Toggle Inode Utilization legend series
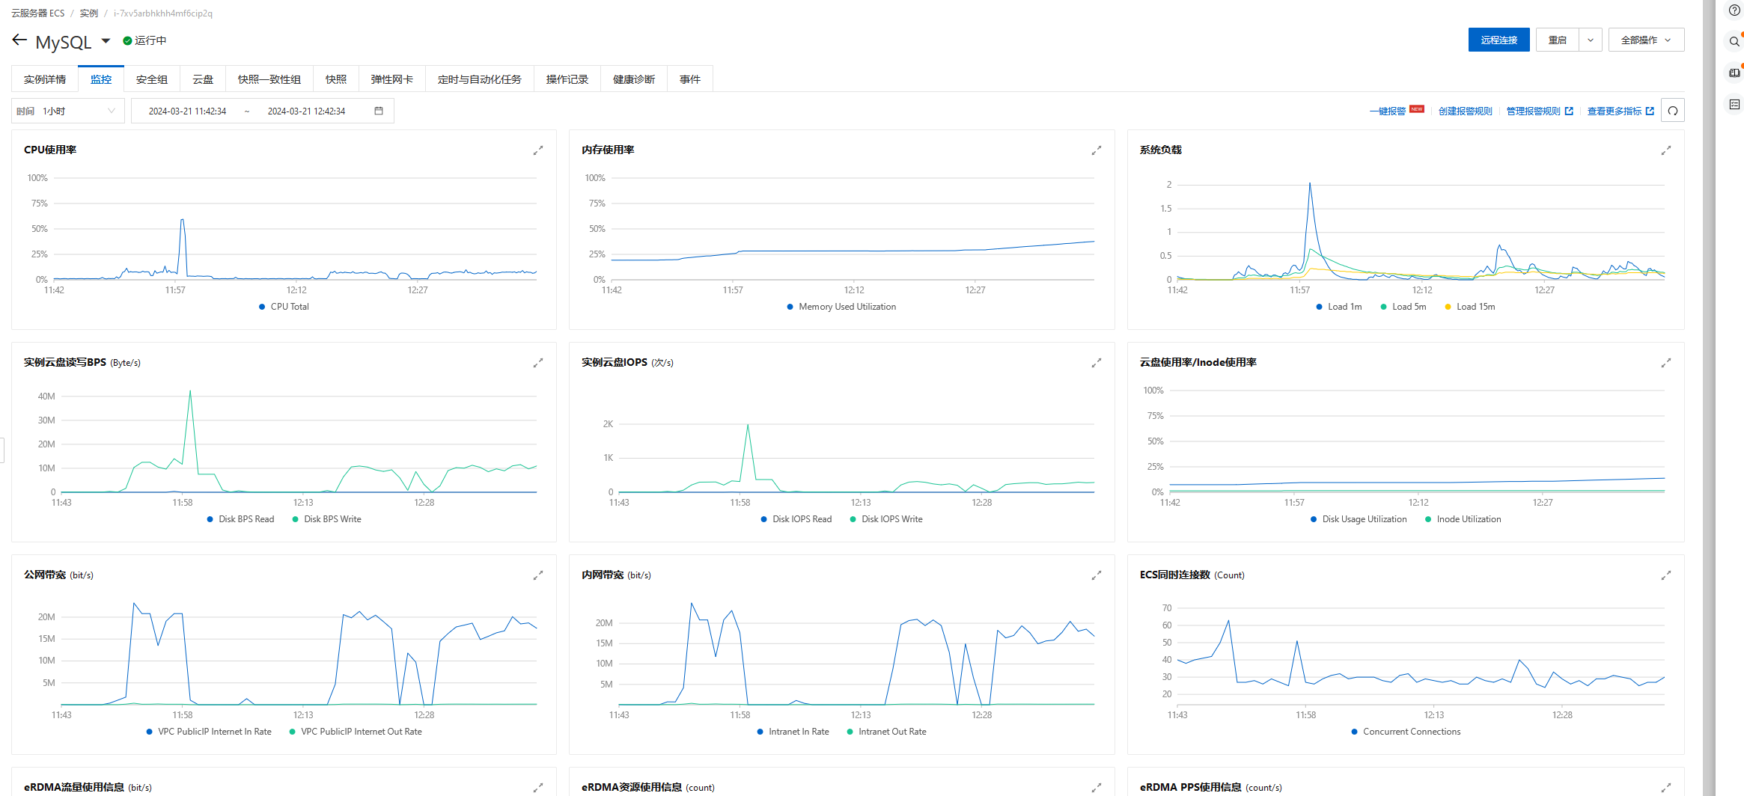Image resolution: width=1744 pixels, height=796 pixels. click(1463, 519)
